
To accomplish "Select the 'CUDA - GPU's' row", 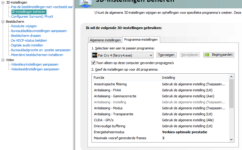I will tap(160, 120).
